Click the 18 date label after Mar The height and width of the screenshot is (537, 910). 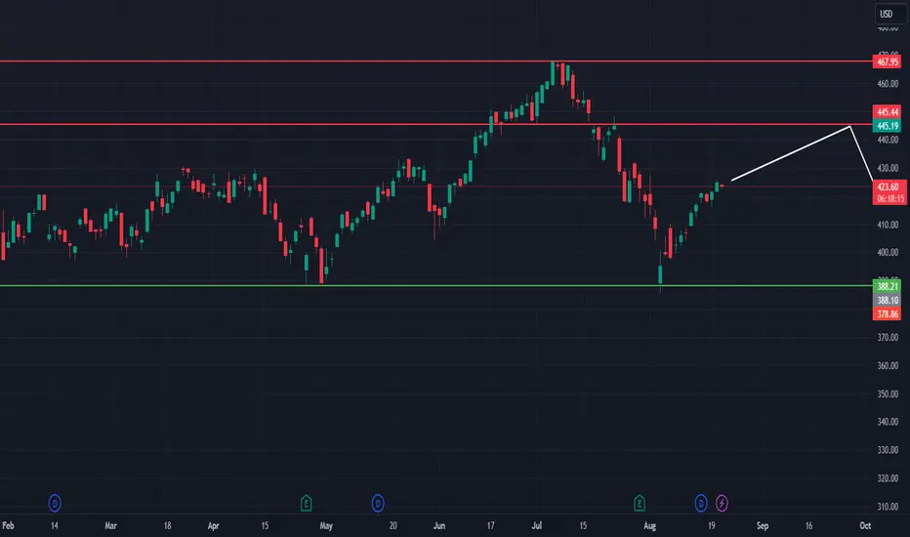point(167,525)
